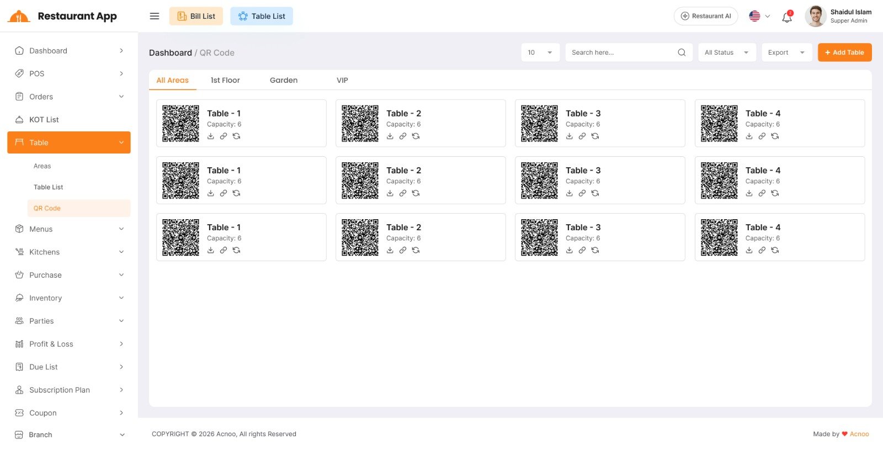The image size is (883, 450).
Task: Toggle the hamburger sidebar menu icon
Action: tap(155, 16)
